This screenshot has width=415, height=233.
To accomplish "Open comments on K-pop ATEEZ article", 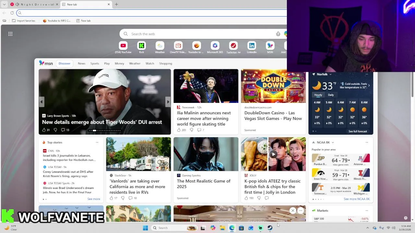I will (x=267, y=198).
